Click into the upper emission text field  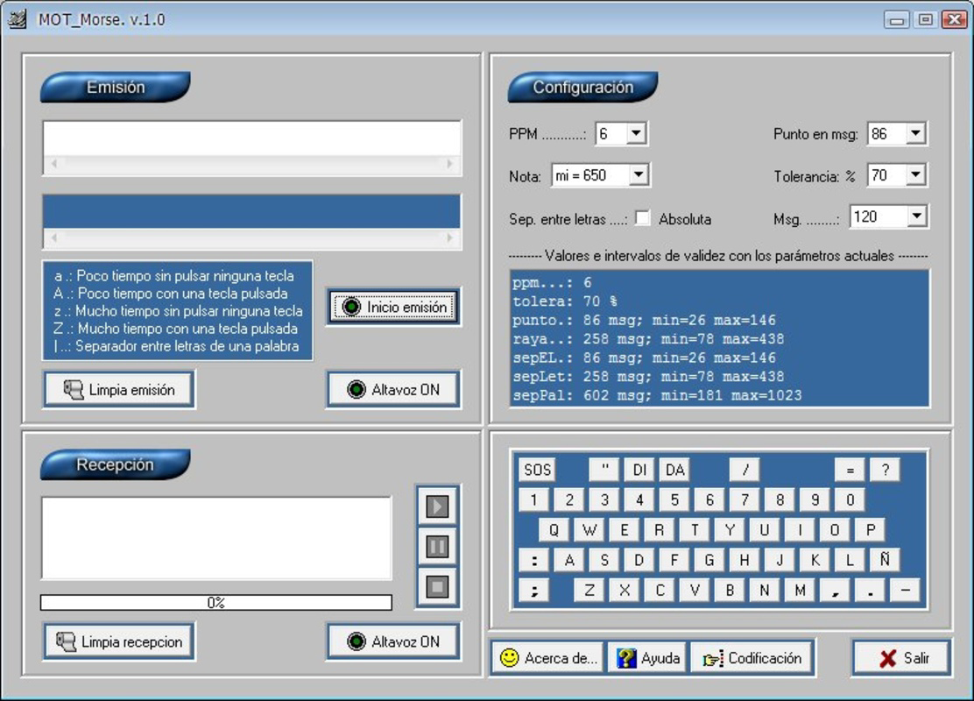pyautogui.click(x=251, y=138)
